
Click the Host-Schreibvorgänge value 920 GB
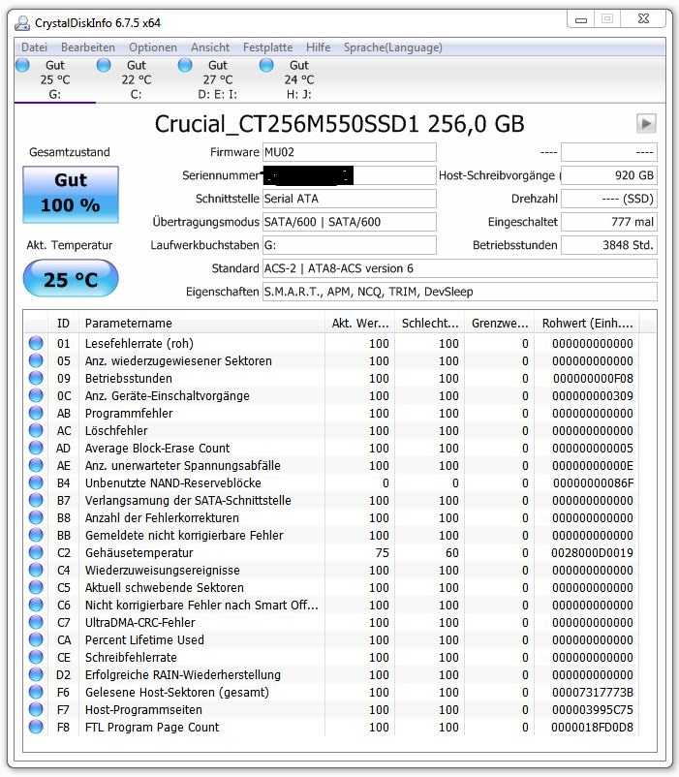608,175
